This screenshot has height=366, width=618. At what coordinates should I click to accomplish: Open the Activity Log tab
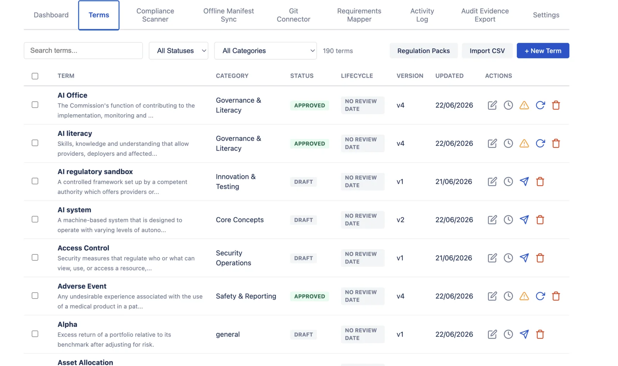(x=422, y=15)
